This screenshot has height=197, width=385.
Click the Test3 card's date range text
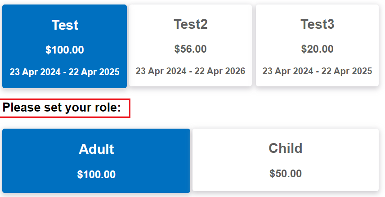coord(318,71)
